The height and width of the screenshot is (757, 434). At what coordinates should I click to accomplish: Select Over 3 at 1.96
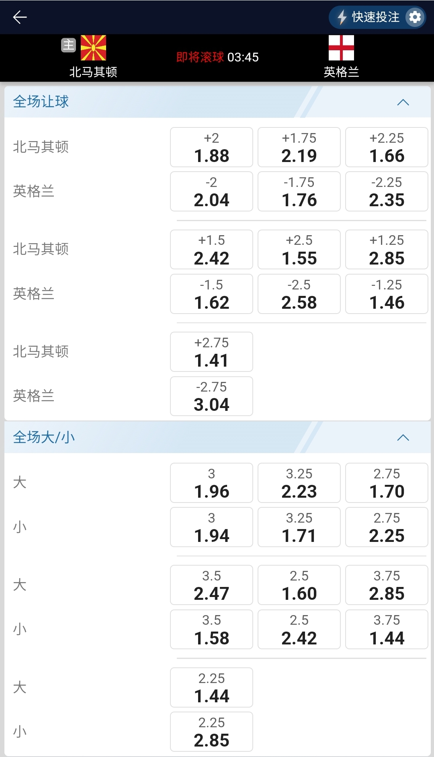[211, 483]
